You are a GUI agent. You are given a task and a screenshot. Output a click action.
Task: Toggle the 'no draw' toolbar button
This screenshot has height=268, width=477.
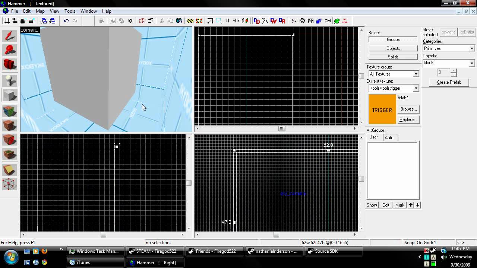345,21
